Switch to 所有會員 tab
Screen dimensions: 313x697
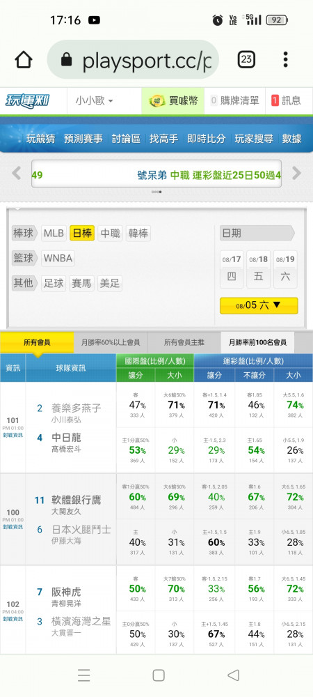(37, 342)
